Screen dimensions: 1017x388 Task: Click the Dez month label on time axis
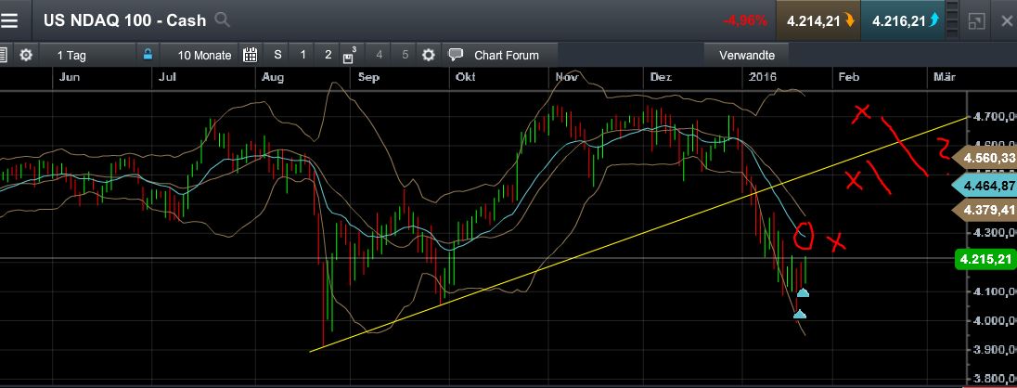(x=661, y=77)
